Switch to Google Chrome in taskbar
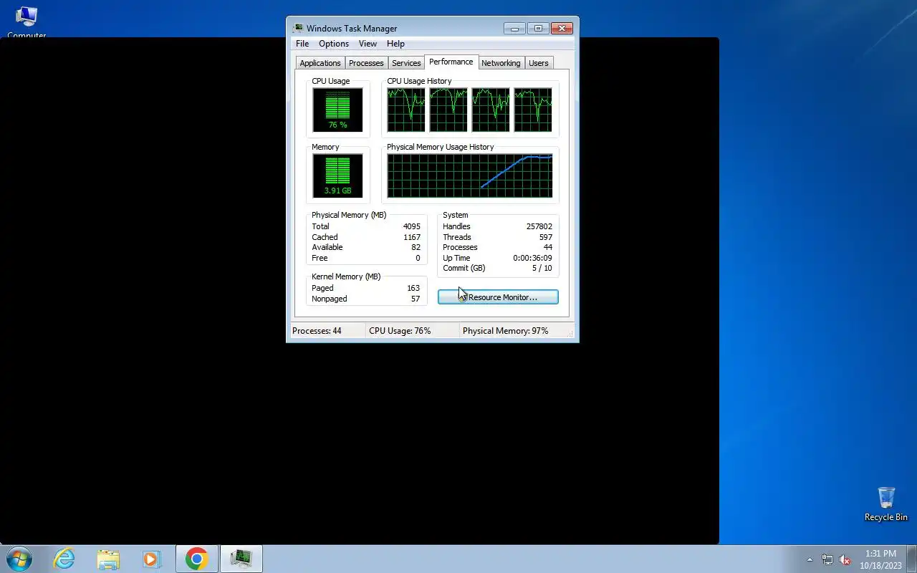This screenshot has height=573, width=917. (197, 559)
